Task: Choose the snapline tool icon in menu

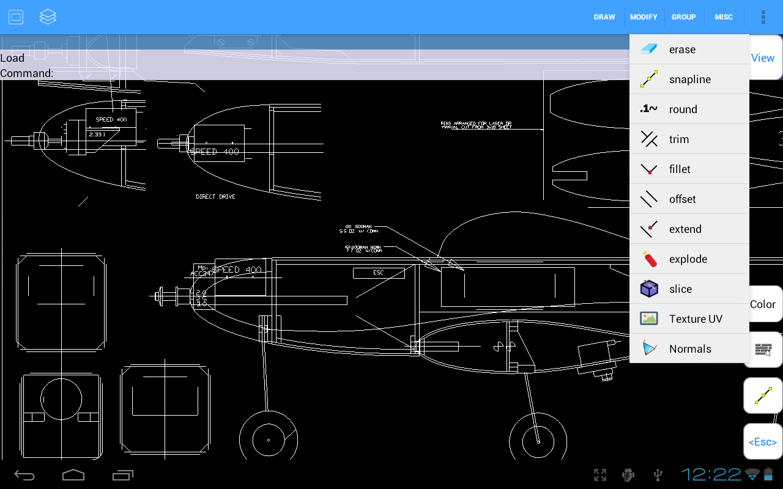Action: (648, 79)
